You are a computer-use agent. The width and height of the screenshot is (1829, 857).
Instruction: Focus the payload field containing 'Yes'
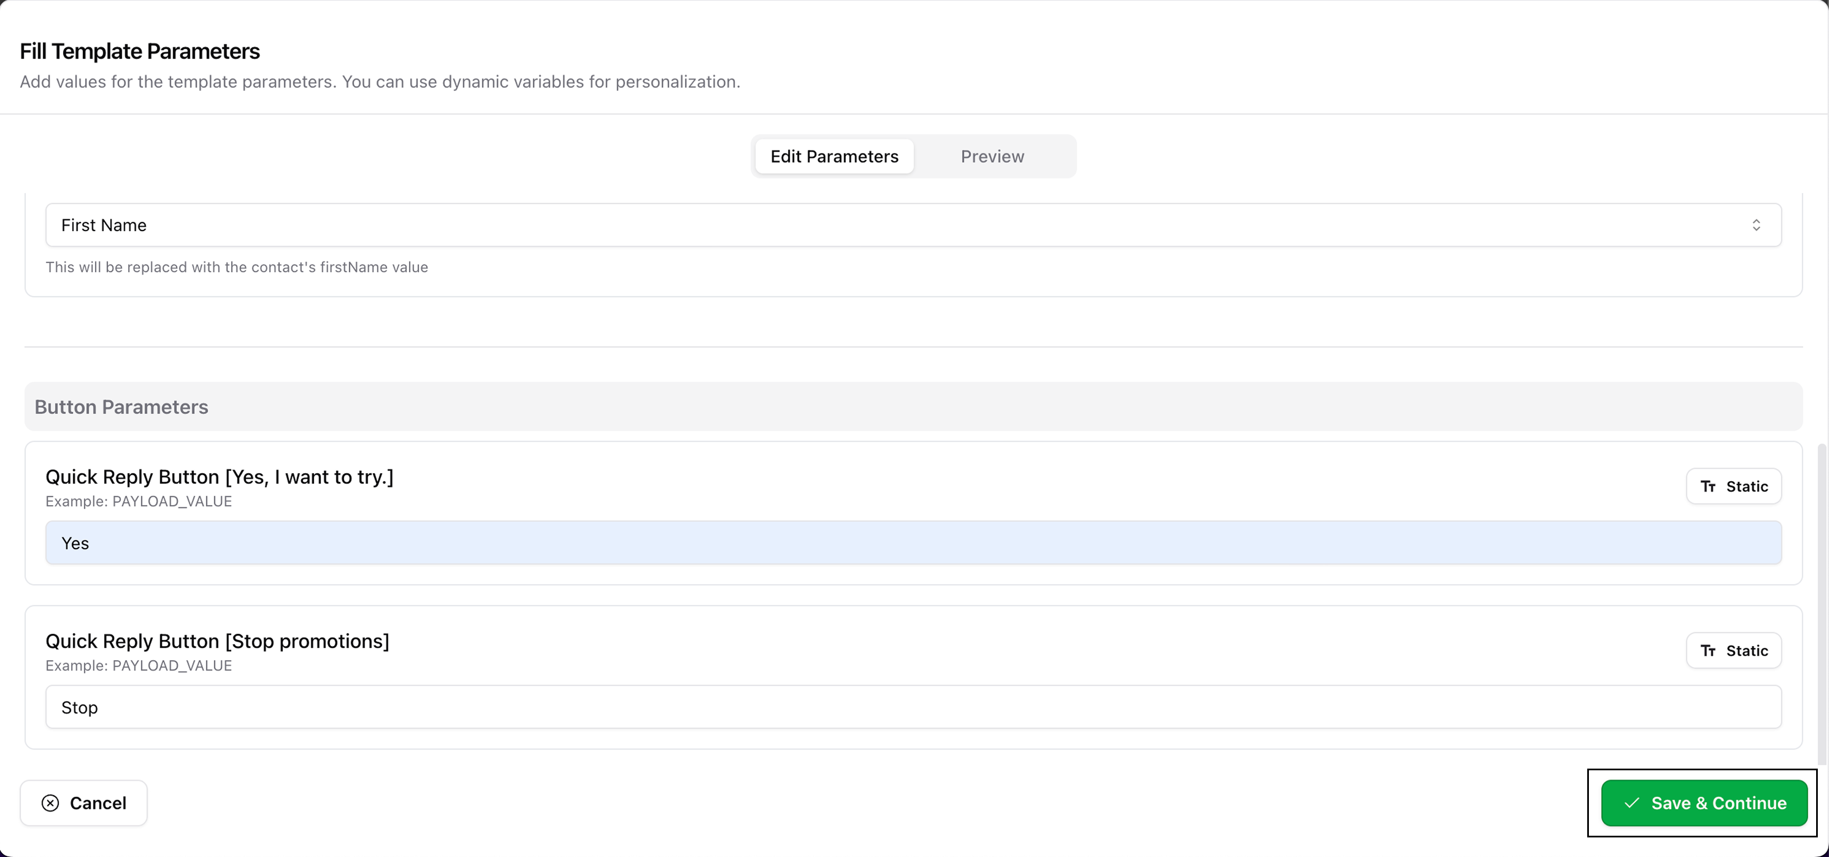913,543
